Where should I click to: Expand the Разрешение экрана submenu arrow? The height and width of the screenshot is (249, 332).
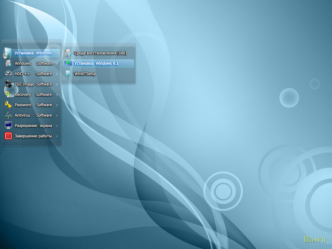57,126
